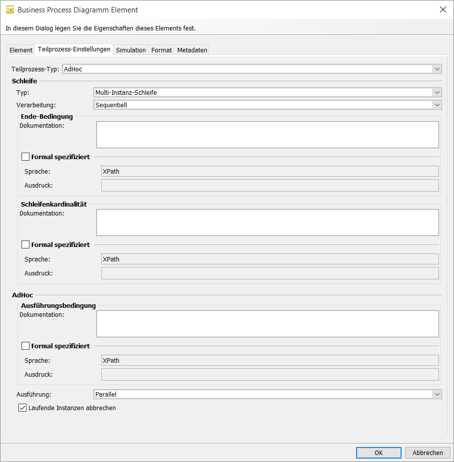Open the Typ dropdown showing Multi-Instanz-Schleife

(438, 92)
